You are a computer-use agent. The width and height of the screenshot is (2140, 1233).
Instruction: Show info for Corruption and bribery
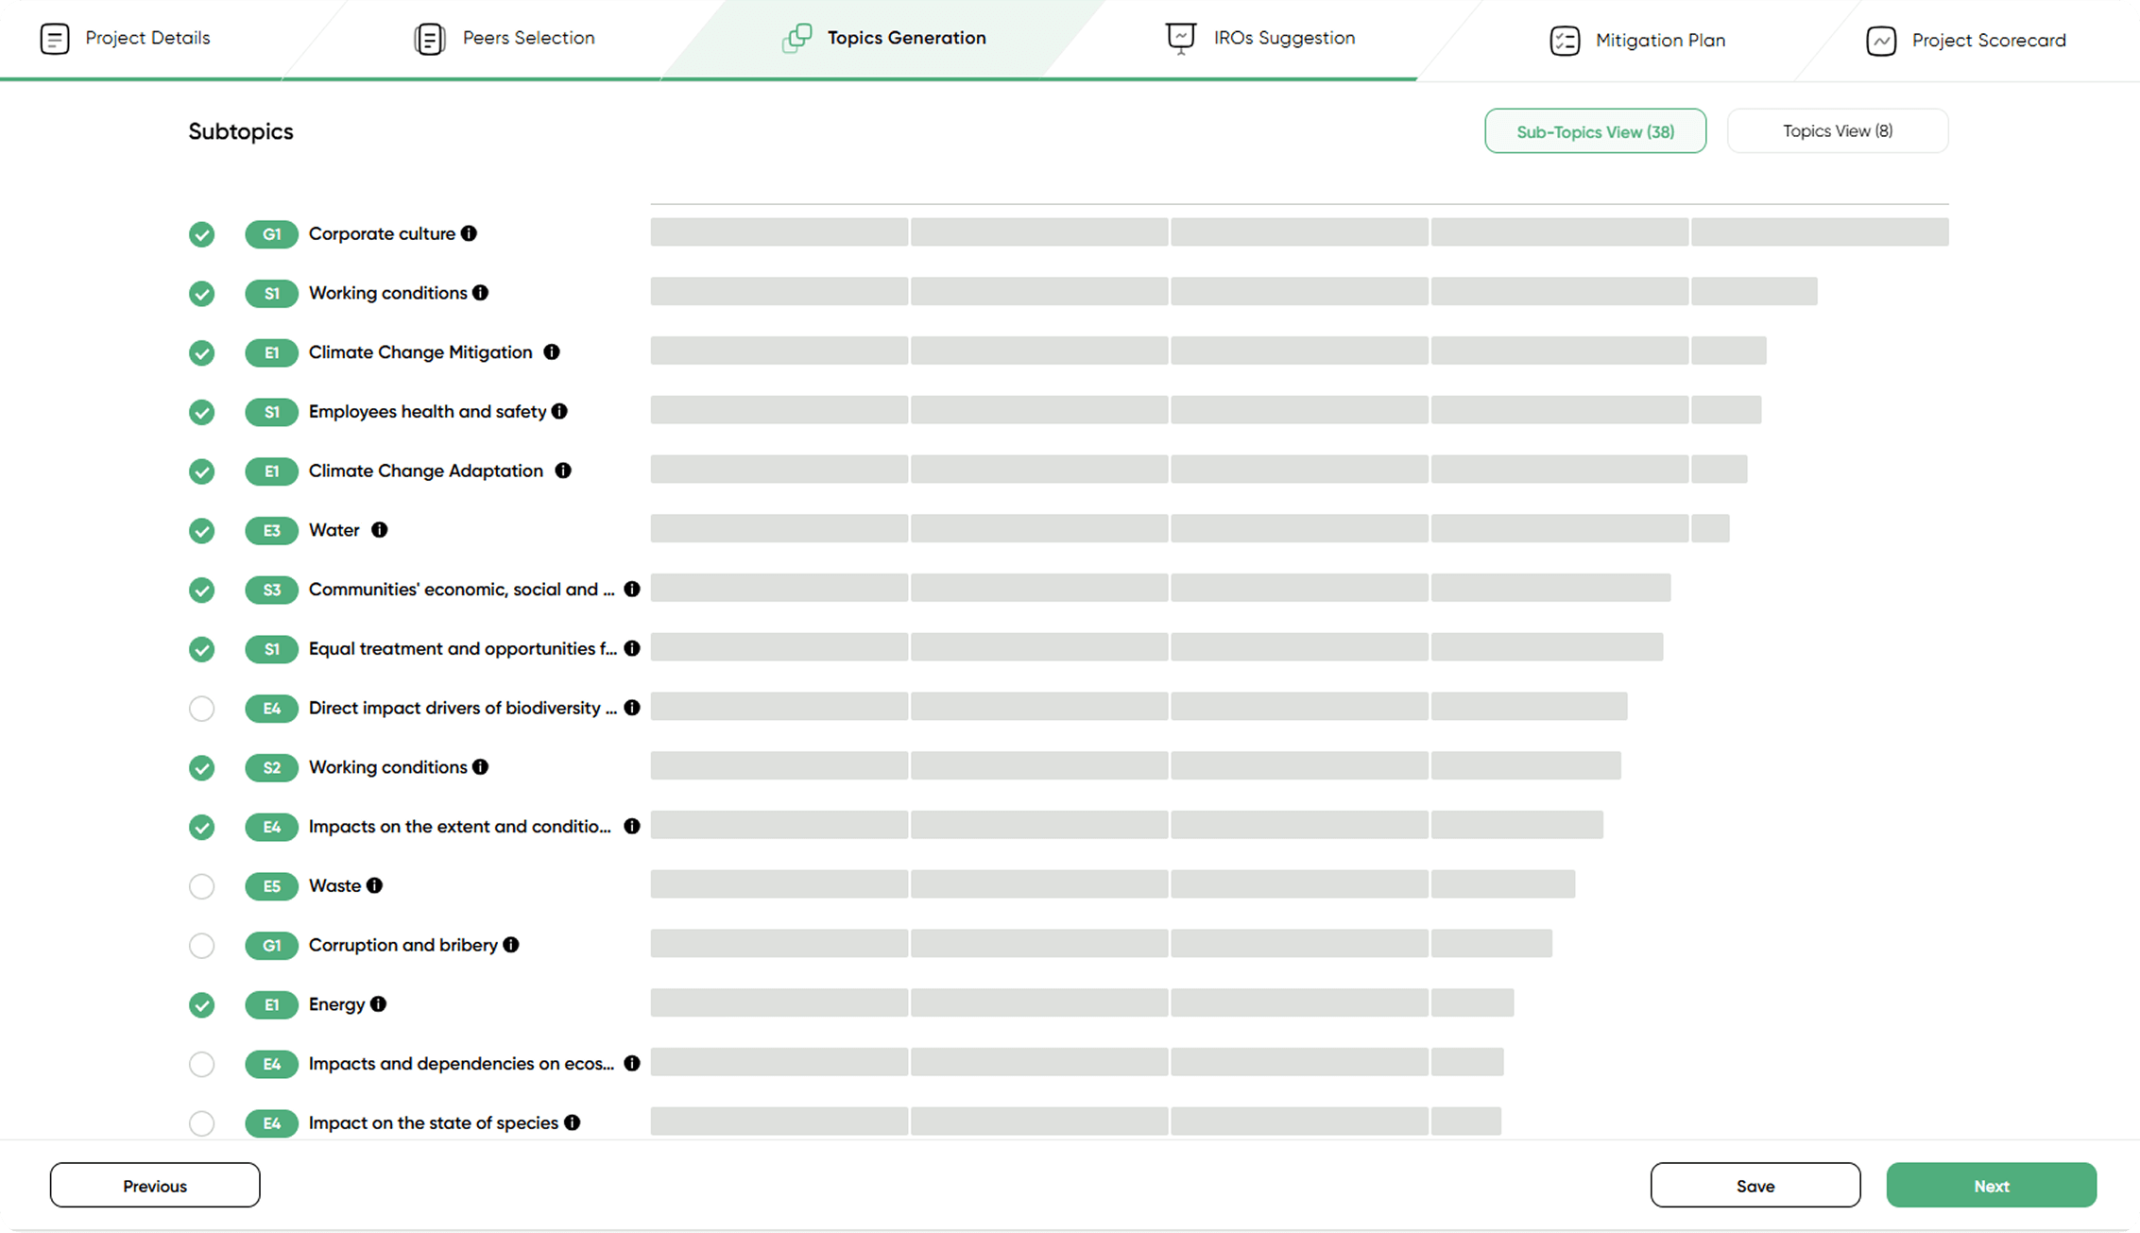(x=511, y=945)
